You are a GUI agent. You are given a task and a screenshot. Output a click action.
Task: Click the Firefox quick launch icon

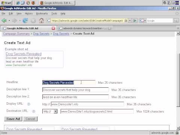pos(33,3)
